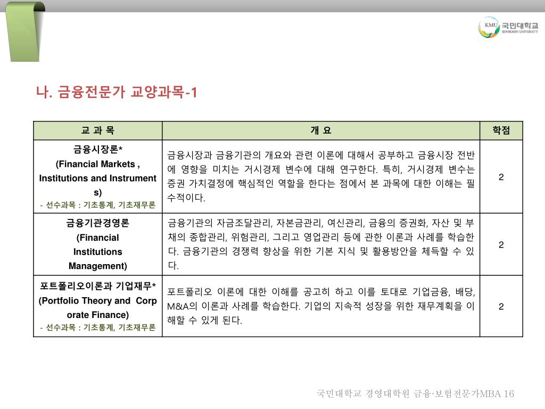Click the prerequisite note under 금융시장론

(x=98, y=205)
